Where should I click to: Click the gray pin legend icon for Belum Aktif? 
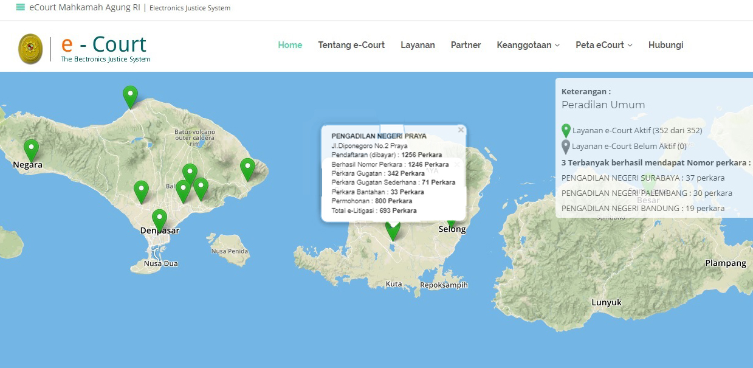point(566,147)
